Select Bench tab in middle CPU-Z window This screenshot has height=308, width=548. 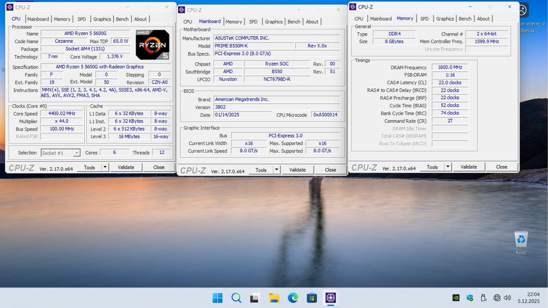point(294,22)
